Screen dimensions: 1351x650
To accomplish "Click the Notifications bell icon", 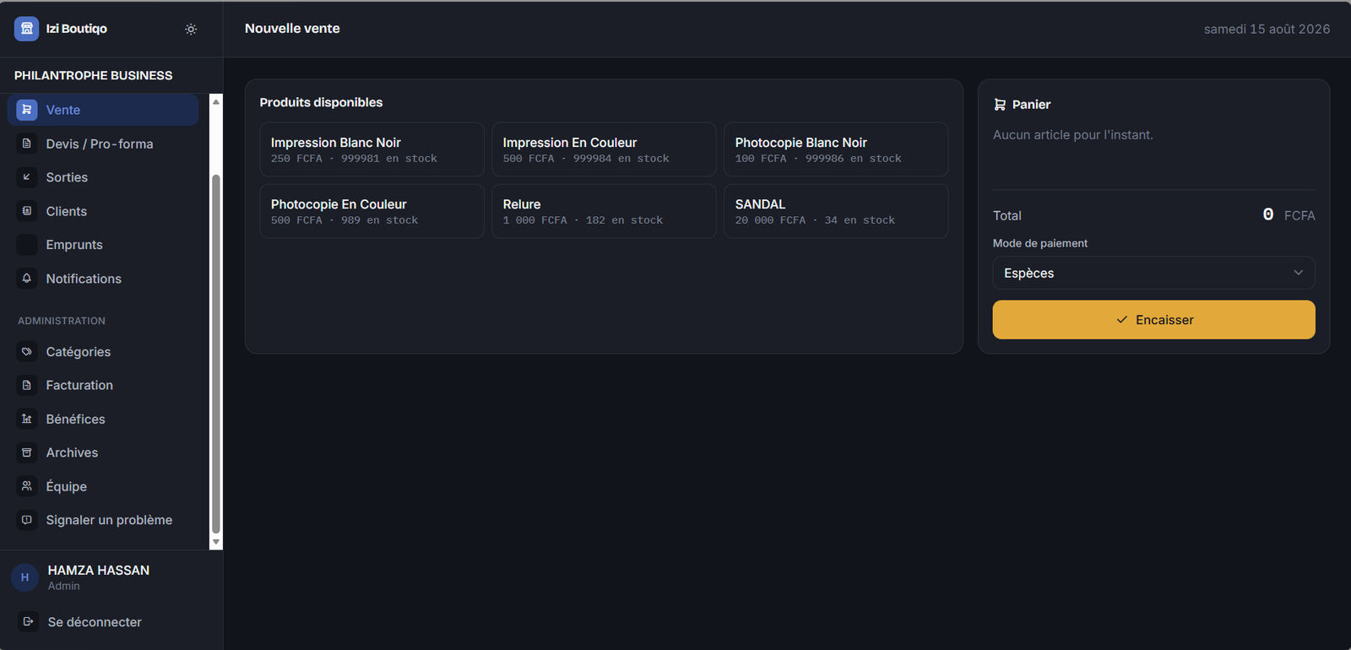I will [27, 279].
